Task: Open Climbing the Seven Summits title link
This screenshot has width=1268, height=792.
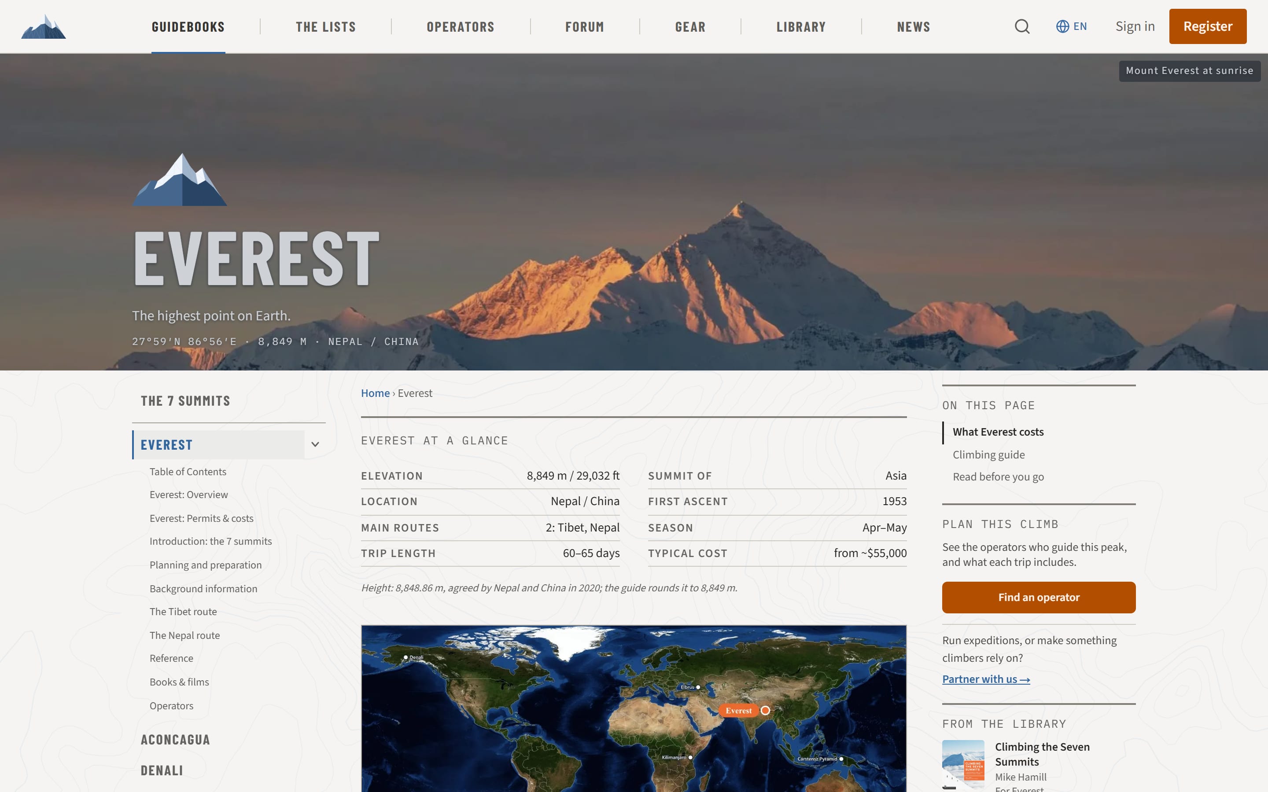Action: (1042, 754)
